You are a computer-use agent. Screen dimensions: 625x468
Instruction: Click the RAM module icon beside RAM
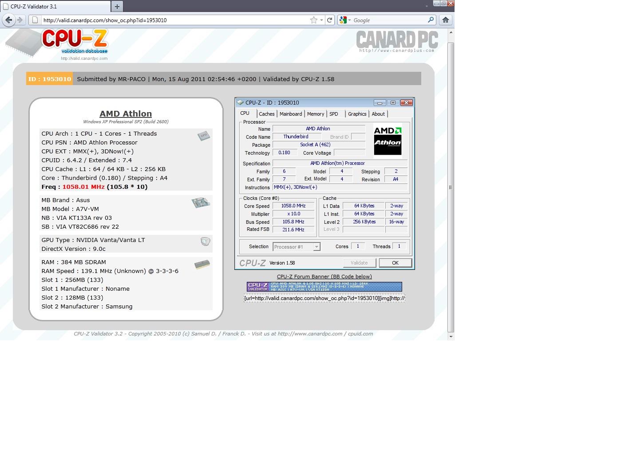(x=202, y=265)
